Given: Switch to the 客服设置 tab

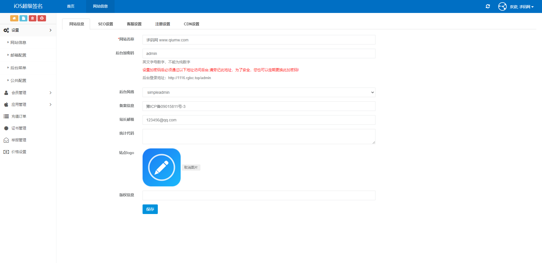Looking at the screenshot, I should 134,24.
